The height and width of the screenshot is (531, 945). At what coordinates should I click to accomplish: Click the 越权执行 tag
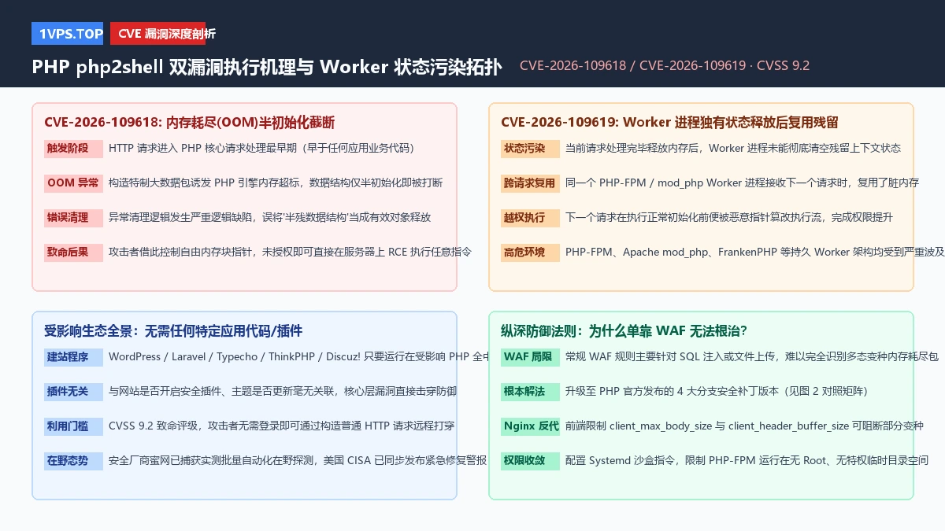[530, 217]
